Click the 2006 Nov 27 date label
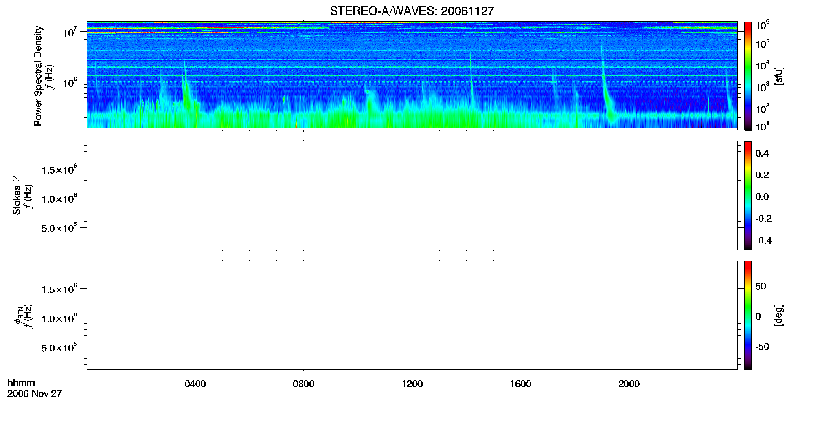This screenshot has height=424, width=824. pyautogui.click(x=35, y=394)
